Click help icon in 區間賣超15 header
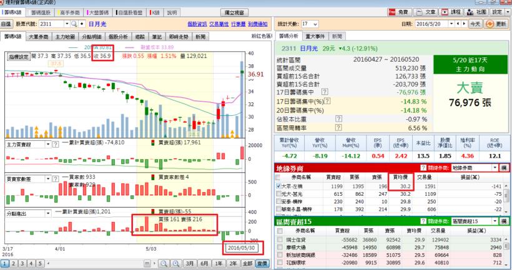The height and width of the screenshot is (270, 512). pyautogui.click(x=423, y=221)
